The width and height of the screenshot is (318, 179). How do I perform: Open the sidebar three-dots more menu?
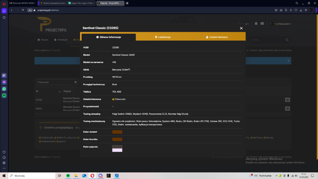4,168
